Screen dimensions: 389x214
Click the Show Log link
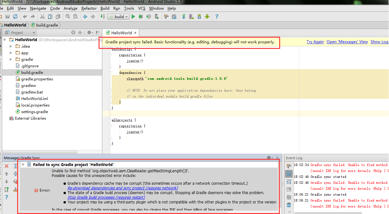pos(379,42)
